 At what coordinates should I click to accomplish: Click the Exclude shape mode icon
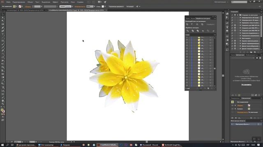pos(202,24)
